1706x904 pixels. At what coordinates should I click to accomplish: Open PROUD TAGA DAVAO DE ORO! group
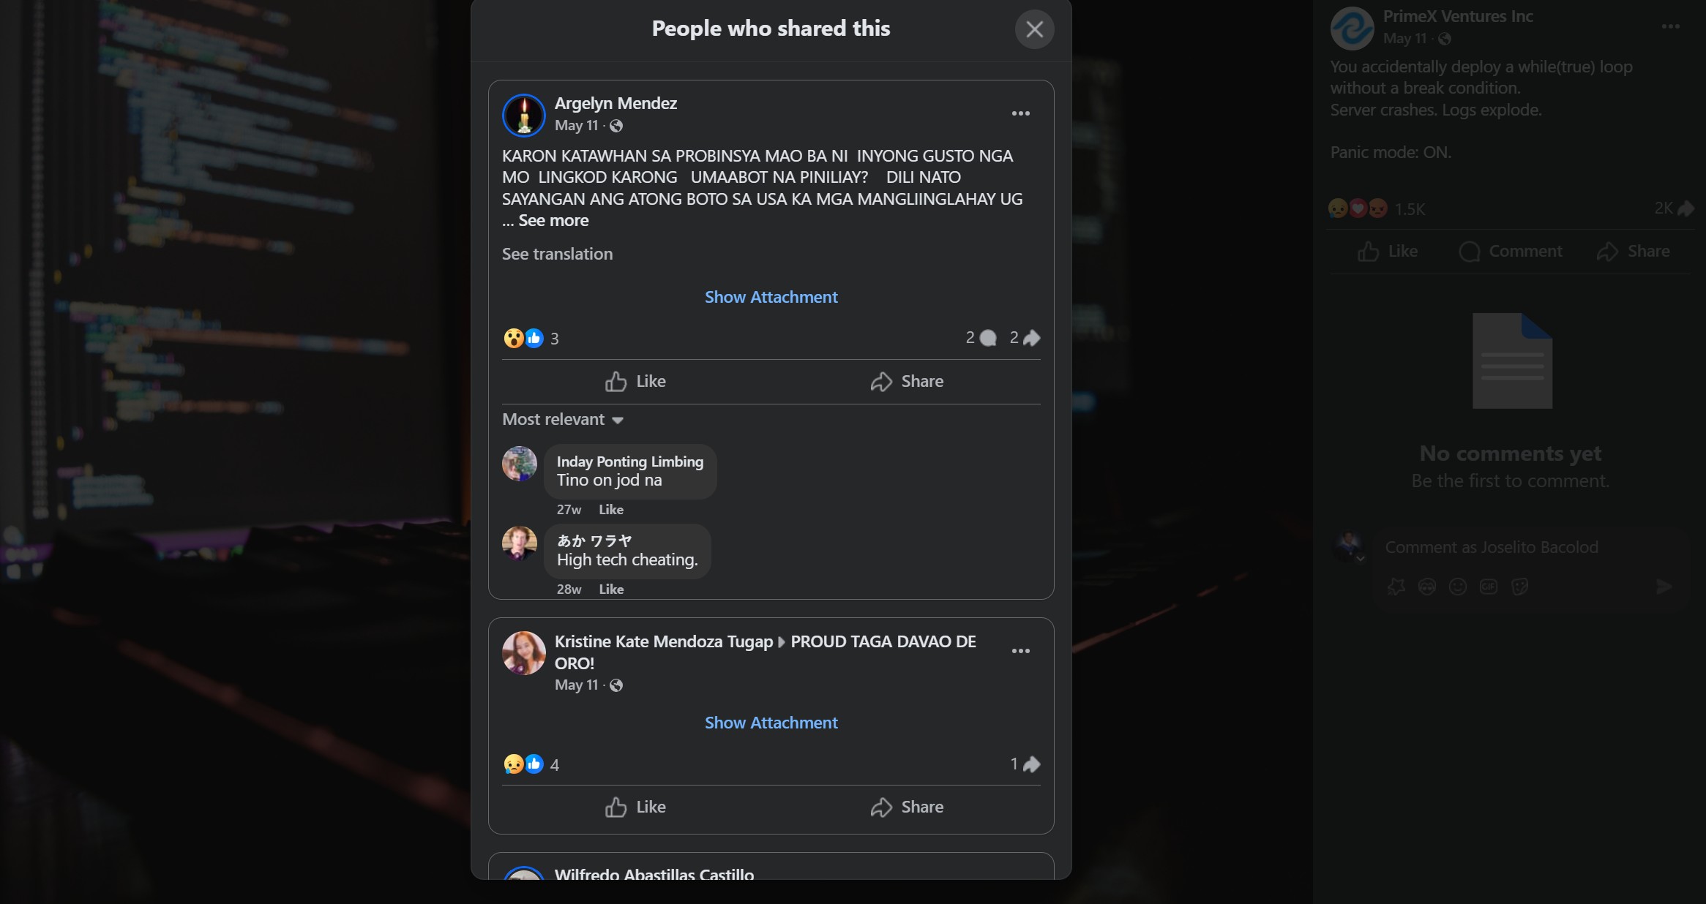[x=766, y=652]
